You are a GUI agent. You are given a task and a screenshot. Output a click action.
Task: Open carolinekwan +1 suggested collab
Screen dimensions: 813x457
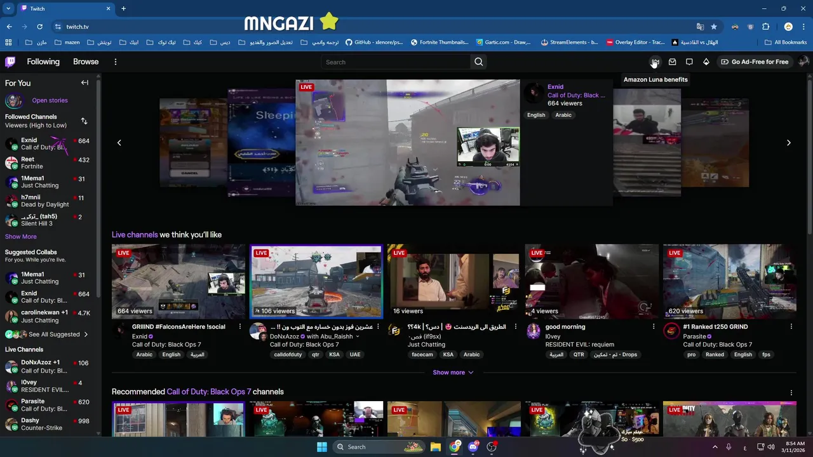pyautogui.click(x=48, y=316)
